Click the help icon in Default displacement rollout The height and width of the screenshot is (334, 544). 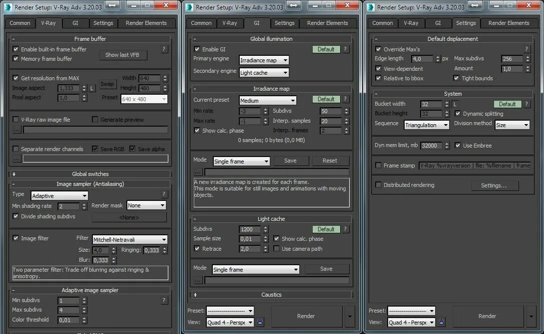click(x=527, y=49)
